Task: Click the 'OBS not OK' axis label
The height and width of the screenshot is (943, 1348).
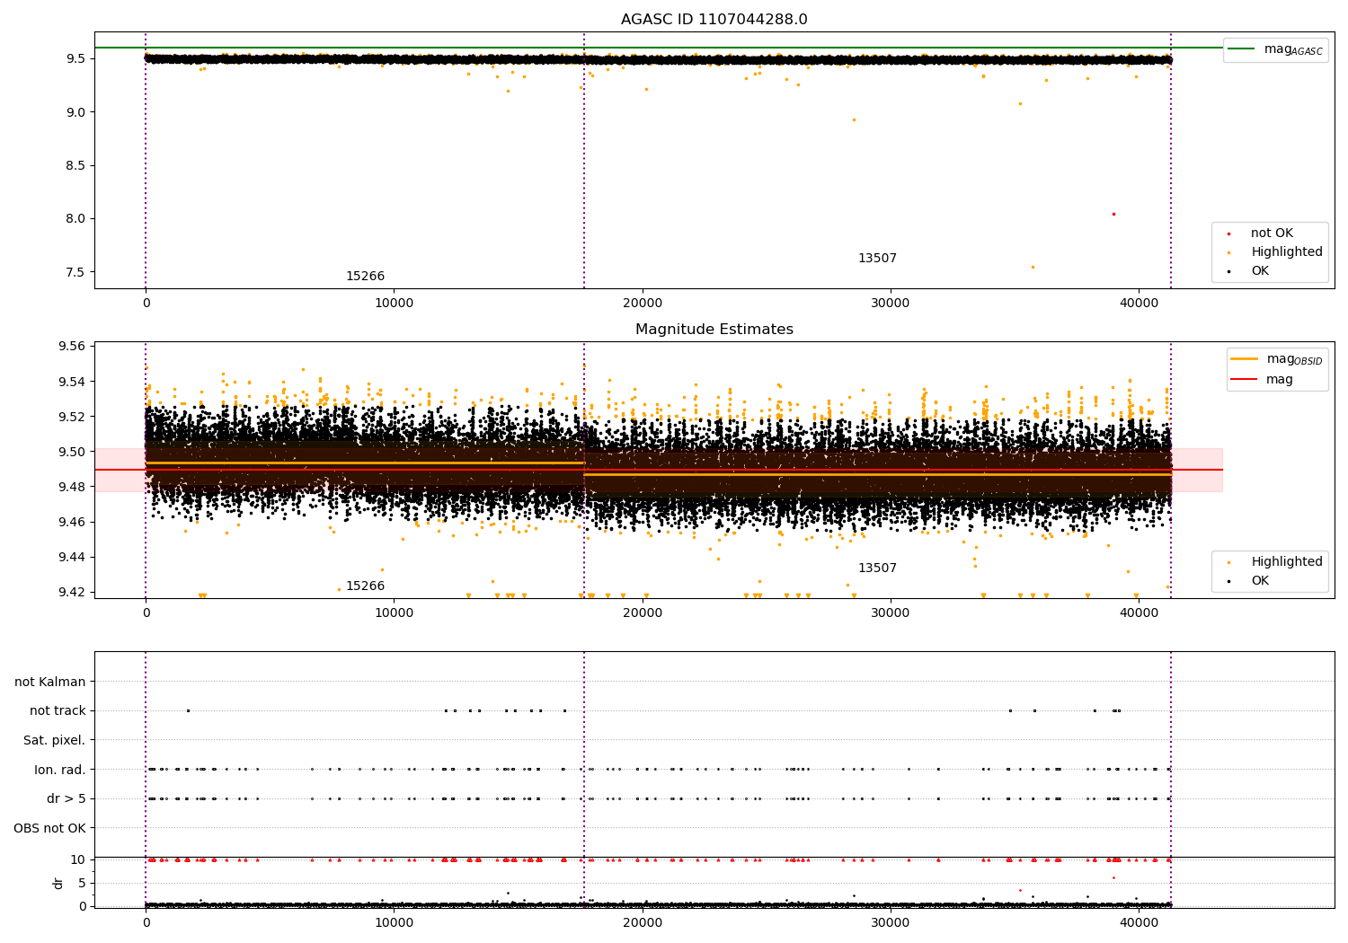Action: (49, 828)
